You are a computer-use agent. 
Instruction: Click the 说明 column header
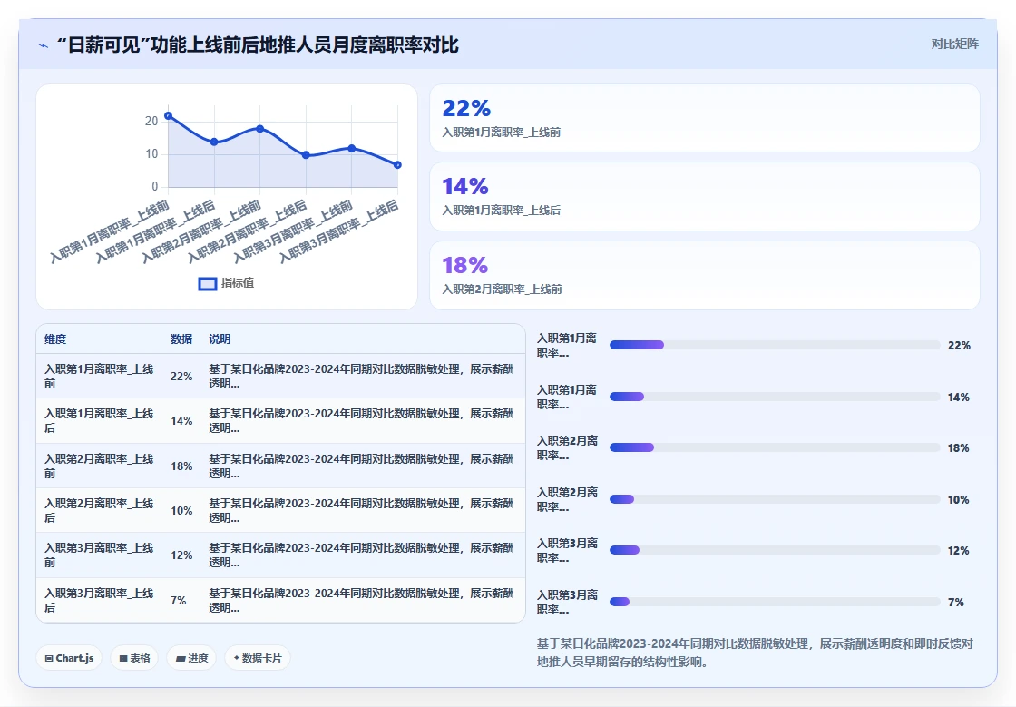point(220,339)
